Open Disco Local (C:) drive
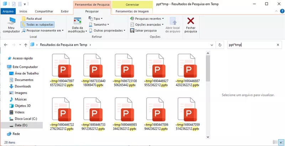This screenshot has width=285, height=146. pos(26,119)
